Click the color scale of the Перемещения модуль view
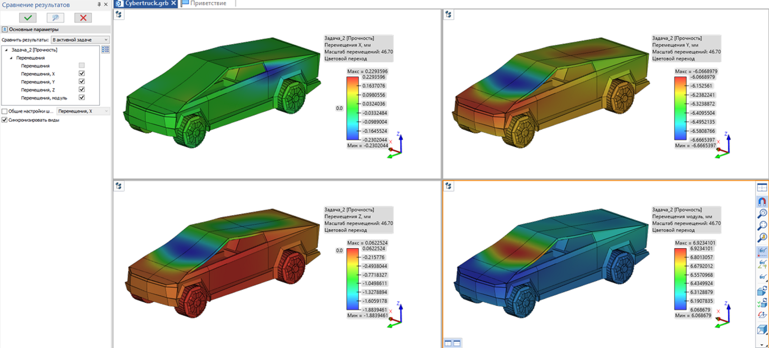769x348 pixels. pos(680,278)
